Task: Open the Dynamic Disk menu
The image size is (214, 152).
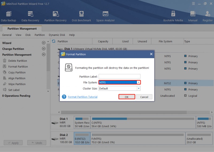Action: point(57,35)
